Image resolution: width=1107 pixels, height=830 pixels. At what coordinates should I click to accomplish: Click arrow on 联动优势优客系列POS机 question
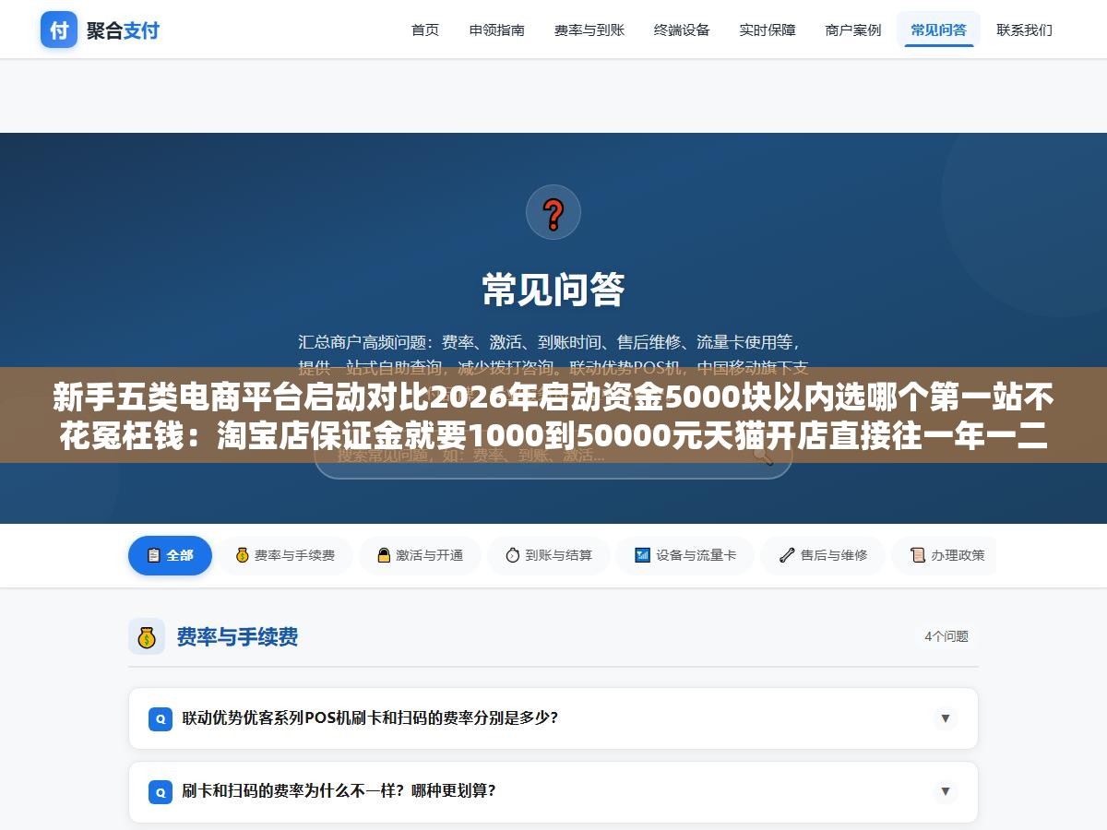[x=946, y=717]
